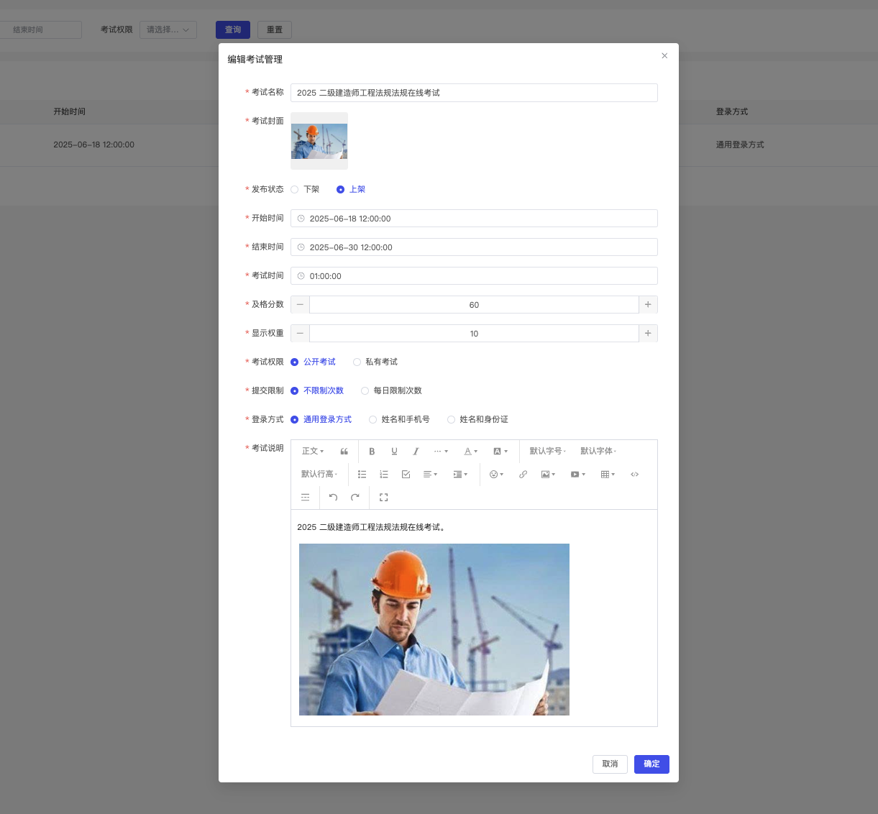Enter fullscreen editor mode
Screen dimensions: 878x814
pyautogui.click(x=383, y=498)
